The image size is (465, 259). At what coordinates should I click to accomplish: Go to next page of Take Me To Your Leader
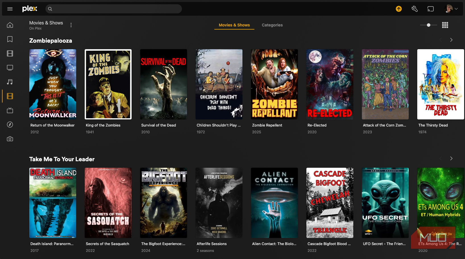point(451,159)
